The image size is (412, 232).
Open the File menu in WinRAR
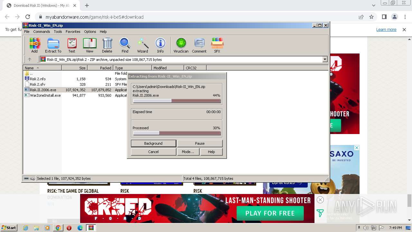(x=27, y=32)
